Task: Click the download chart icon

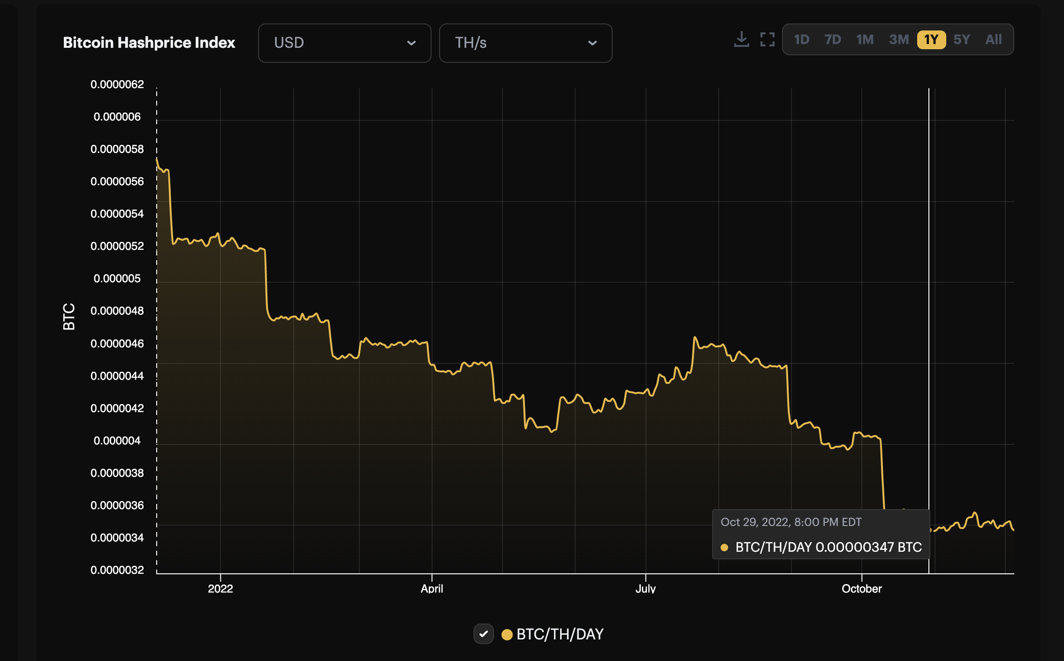Action: (x=741, y=39)
